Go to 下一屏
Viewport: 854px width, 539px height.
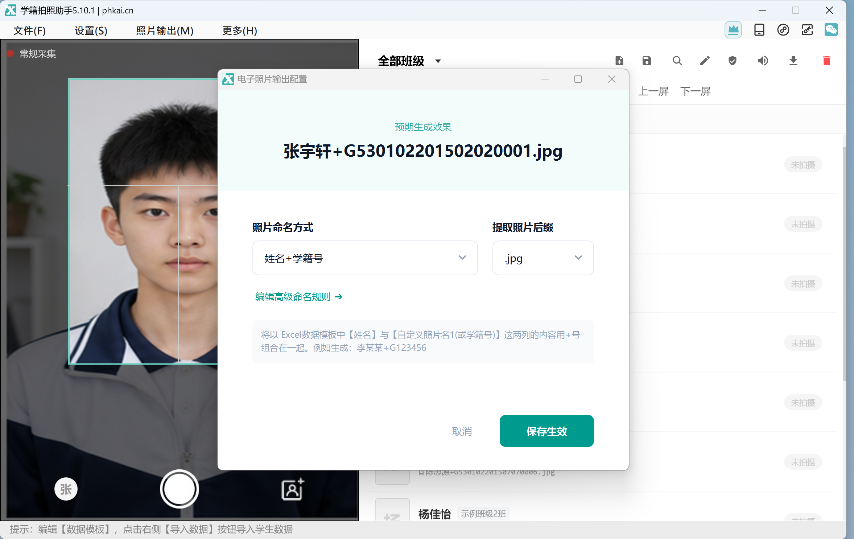pos(695,91)
